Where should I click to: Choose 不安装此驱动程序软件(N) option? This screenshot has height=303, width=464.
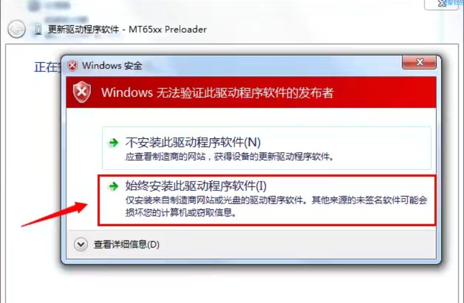tap(266, 148)
